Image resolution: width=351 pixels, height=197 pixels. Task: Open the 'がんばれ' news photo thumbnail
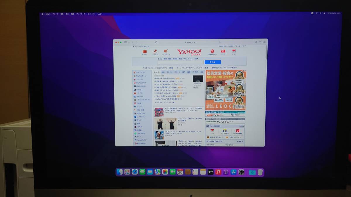click(x=198, y=79)
